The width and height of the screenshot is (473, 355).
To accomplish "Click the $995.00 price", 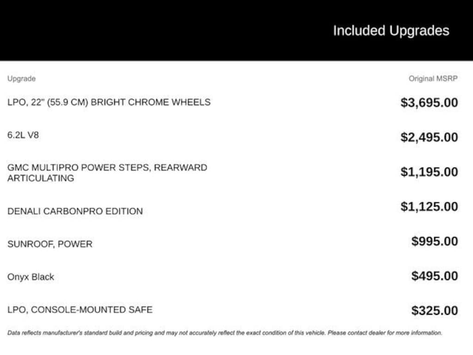I will pos(435,241).
